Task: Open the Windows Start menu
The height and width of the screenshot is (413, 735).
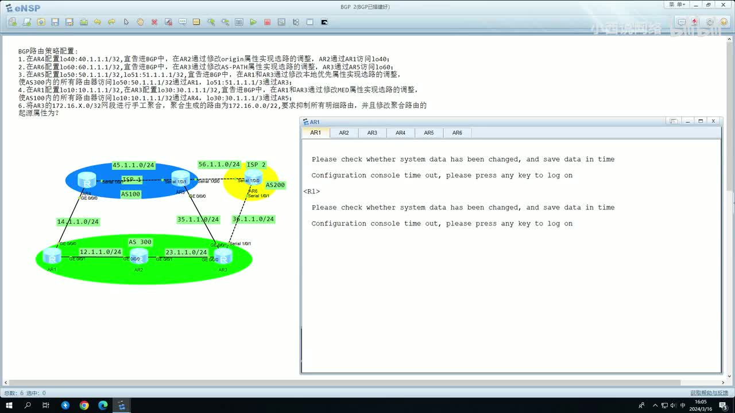Action: coord(9,406)
